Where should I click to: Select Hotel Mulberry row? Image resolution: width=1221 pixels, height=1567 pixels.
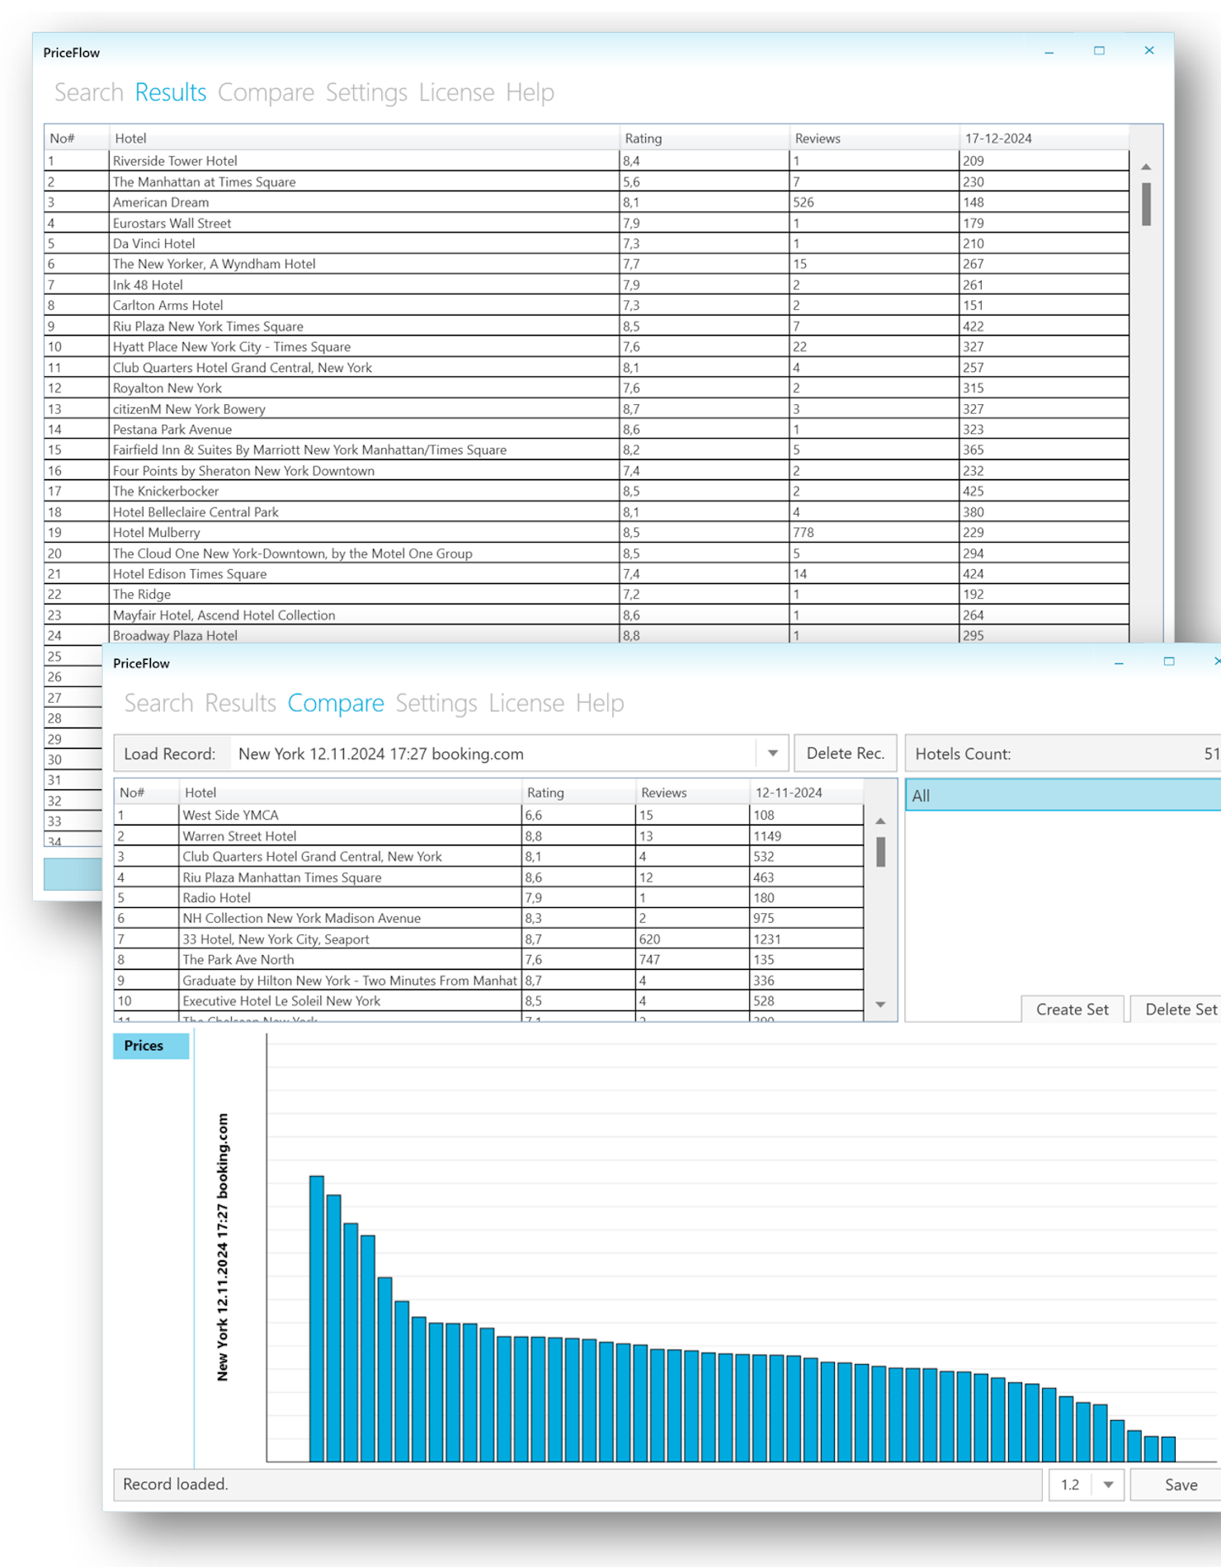pyautogui.click(x=587, y=533)
